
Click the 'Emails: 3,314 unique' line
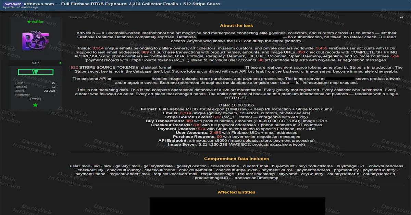(x=236, y=113)
